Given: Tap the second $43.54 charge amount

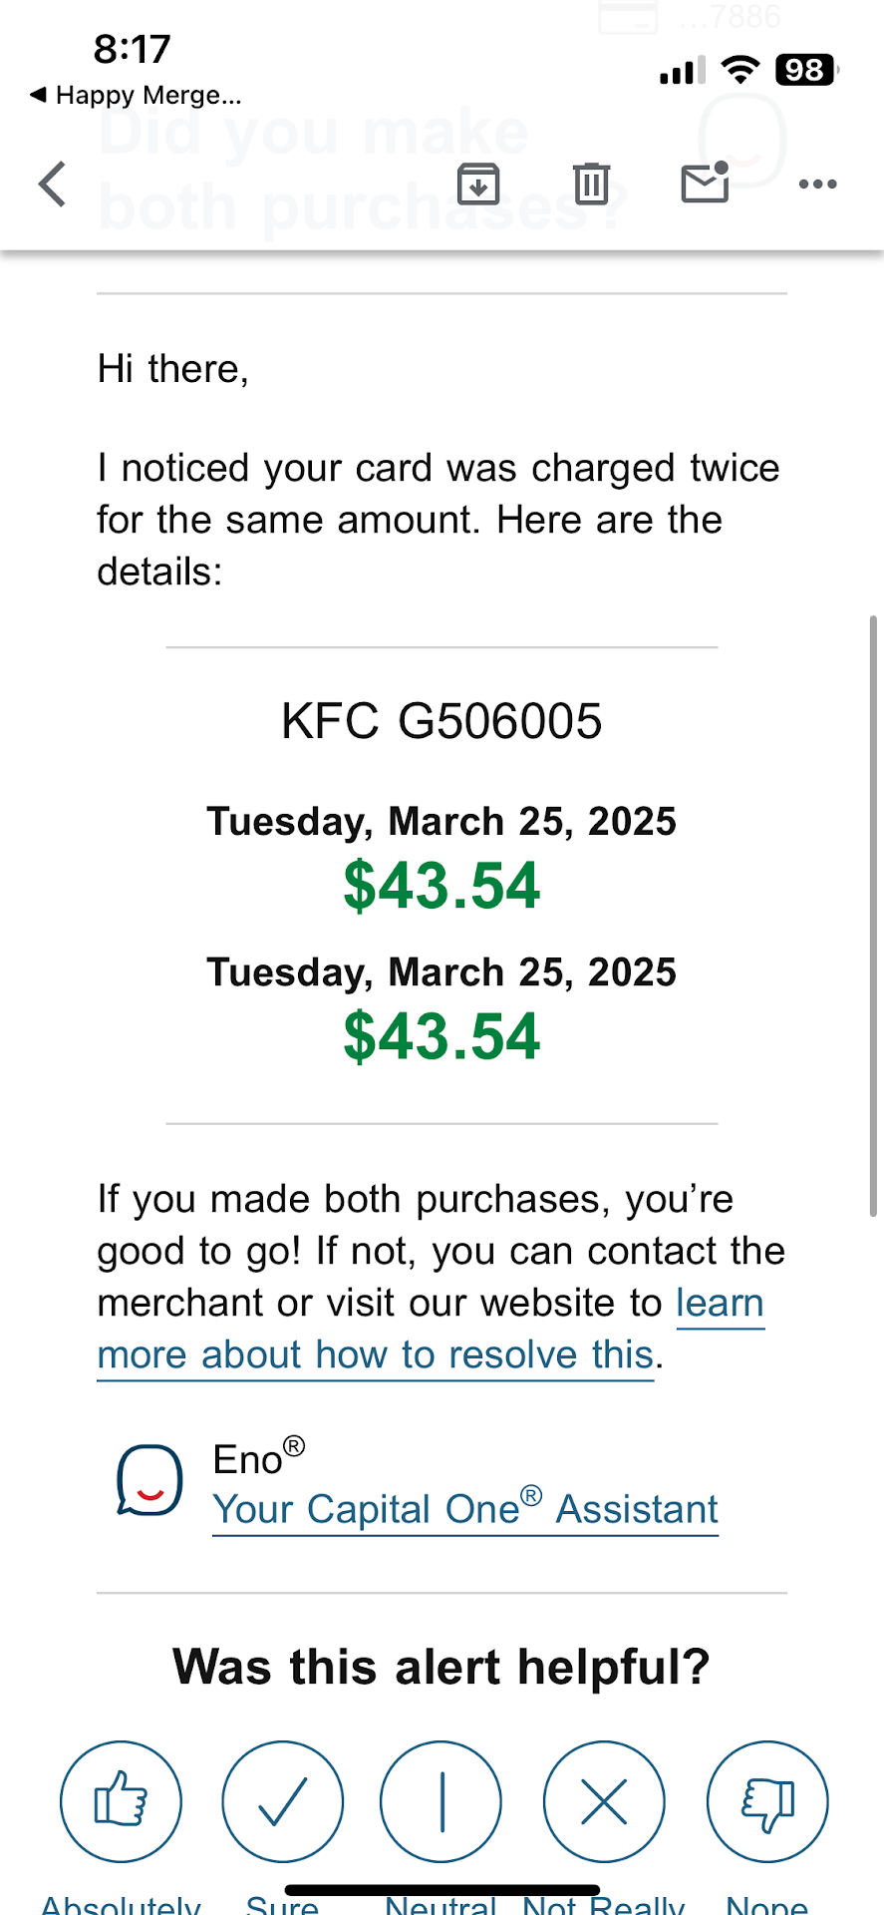Looking at the screenshot, I should (x=442, y=1036).
